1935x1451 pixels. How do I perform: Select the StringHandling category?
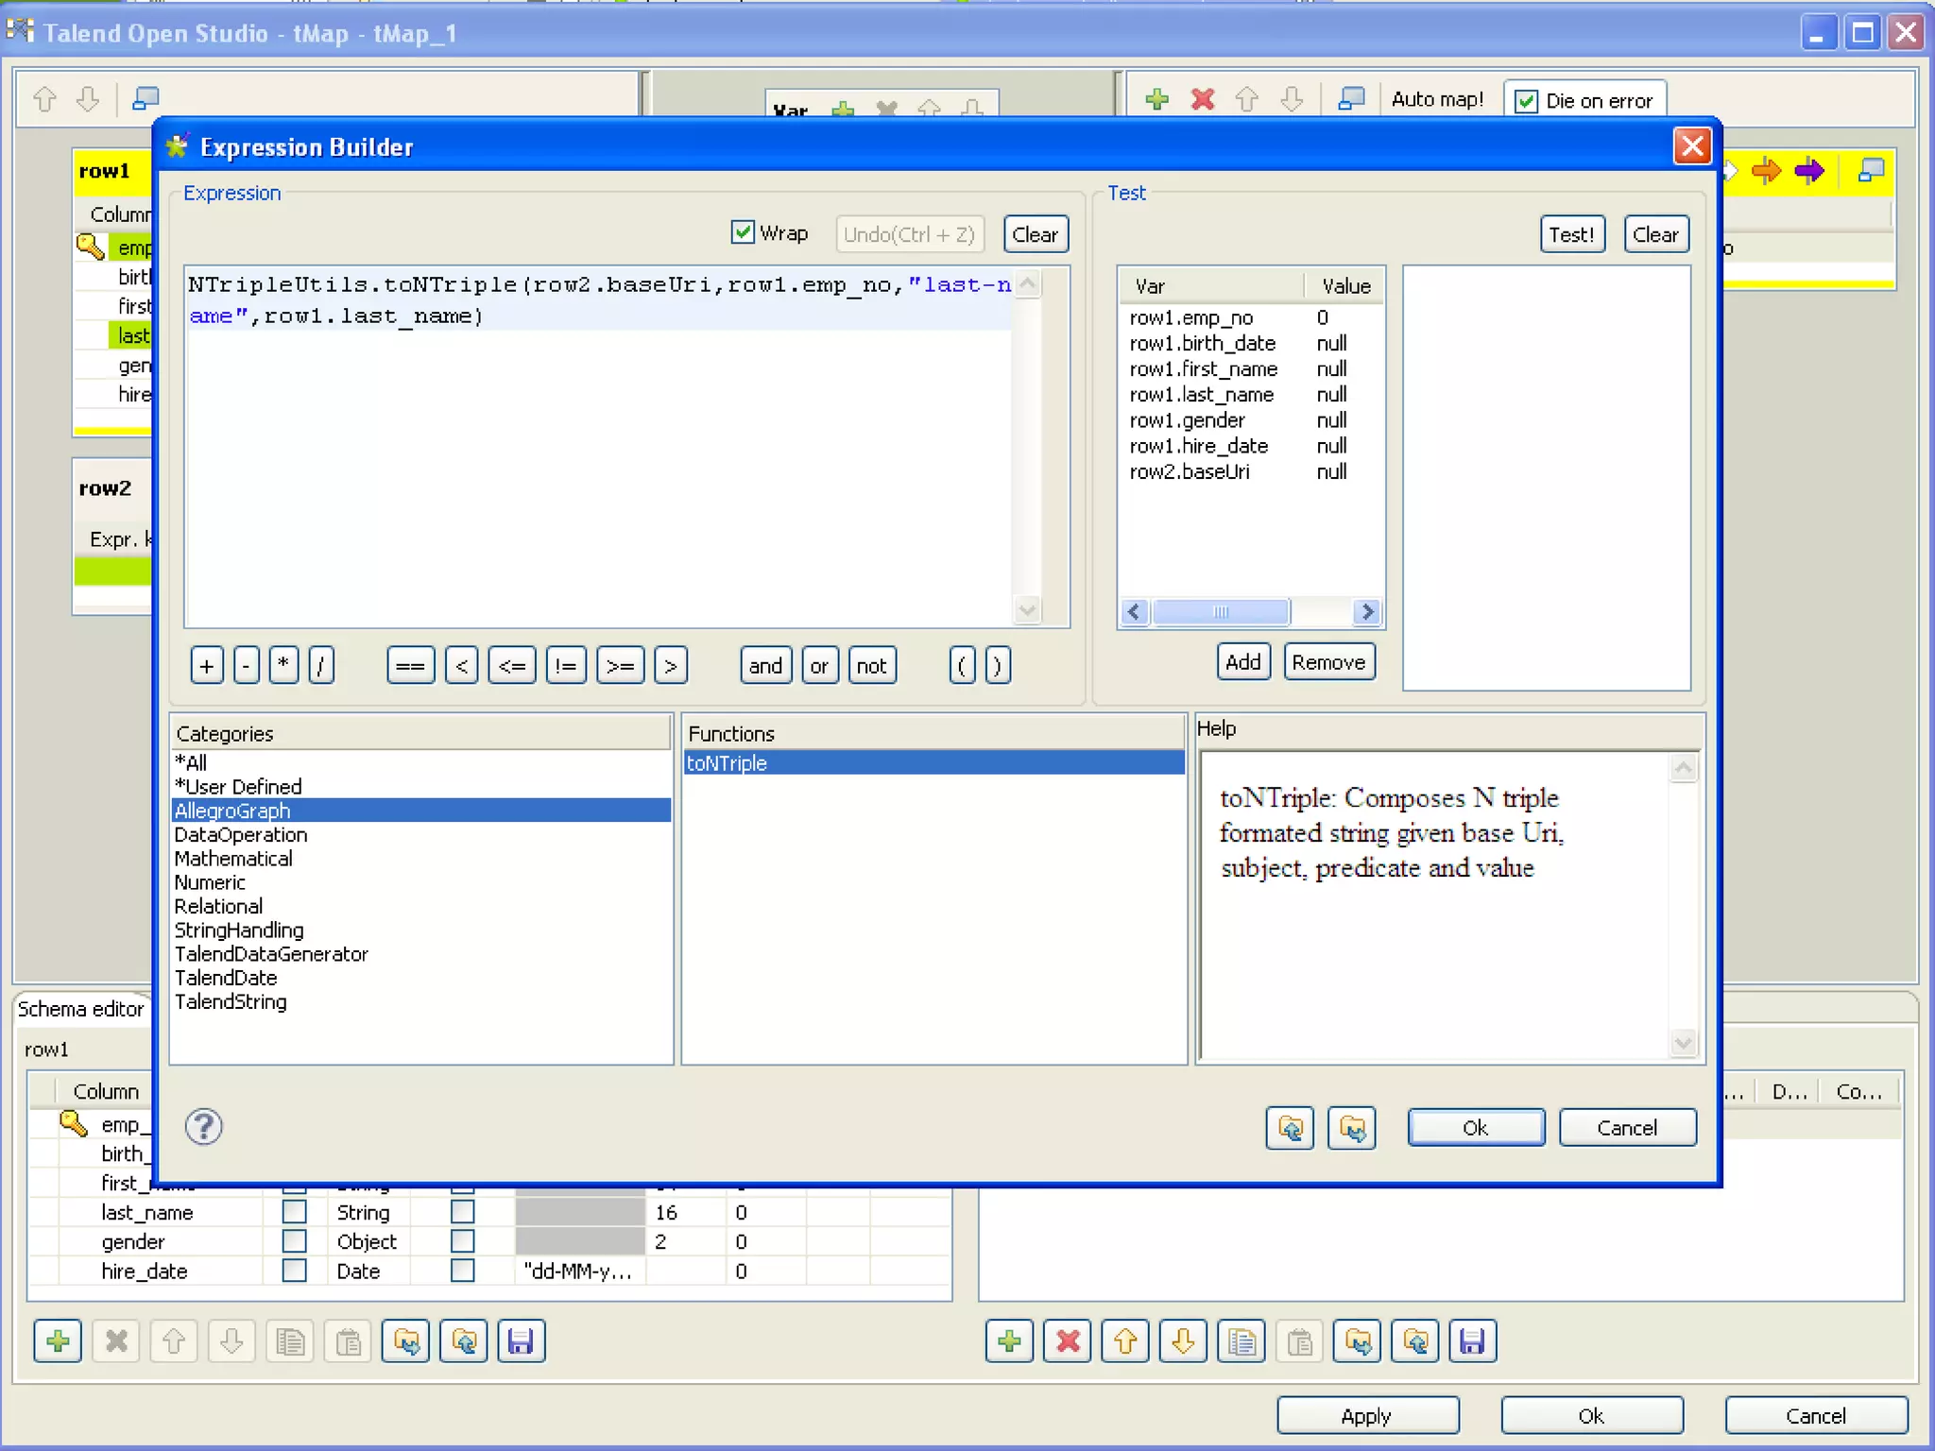(239, 930)
